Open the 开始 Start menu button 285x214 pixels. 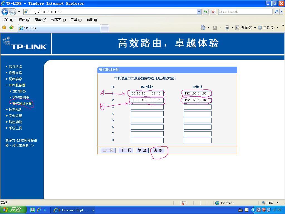(x=13, y=210)
